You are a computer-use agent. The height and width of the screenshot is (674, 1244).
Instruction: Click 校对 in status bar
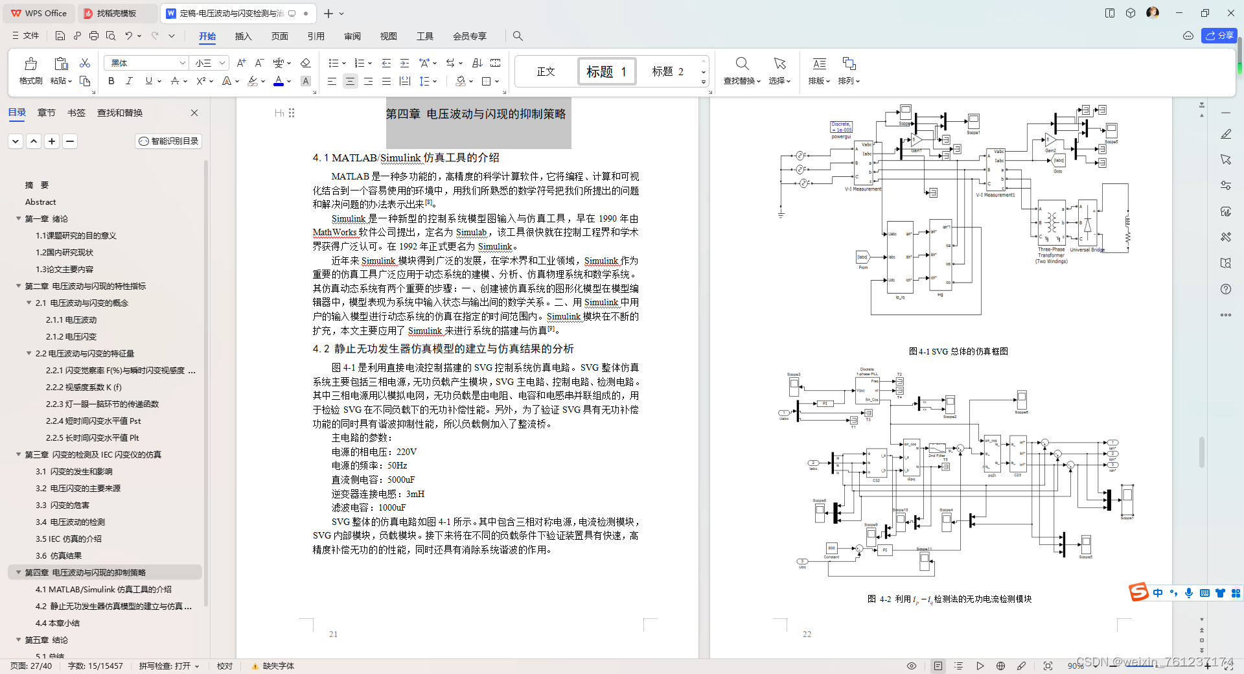pos(225,666)
